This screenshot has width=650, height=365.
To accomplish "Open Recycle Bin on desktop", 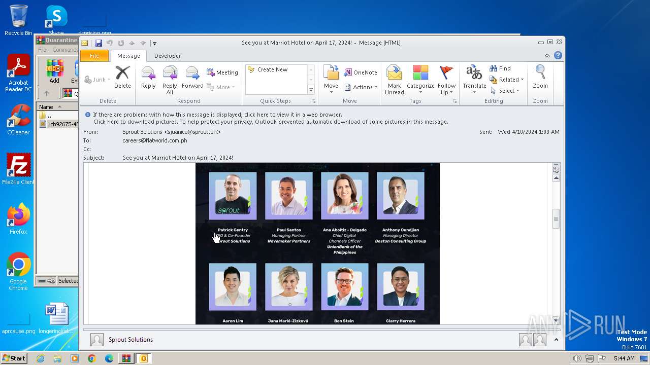I will pyautogui.click(x=18, y=20).
